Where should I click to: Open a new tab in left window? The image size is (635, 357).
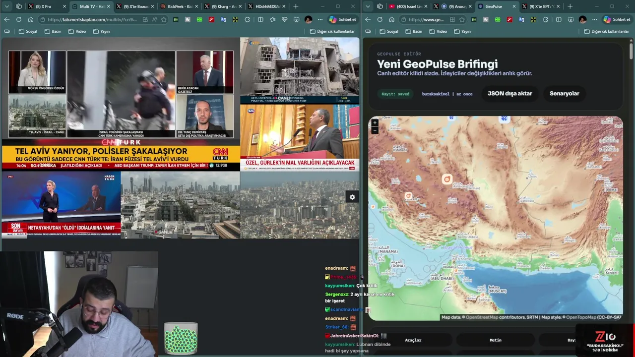coord(296,6)
